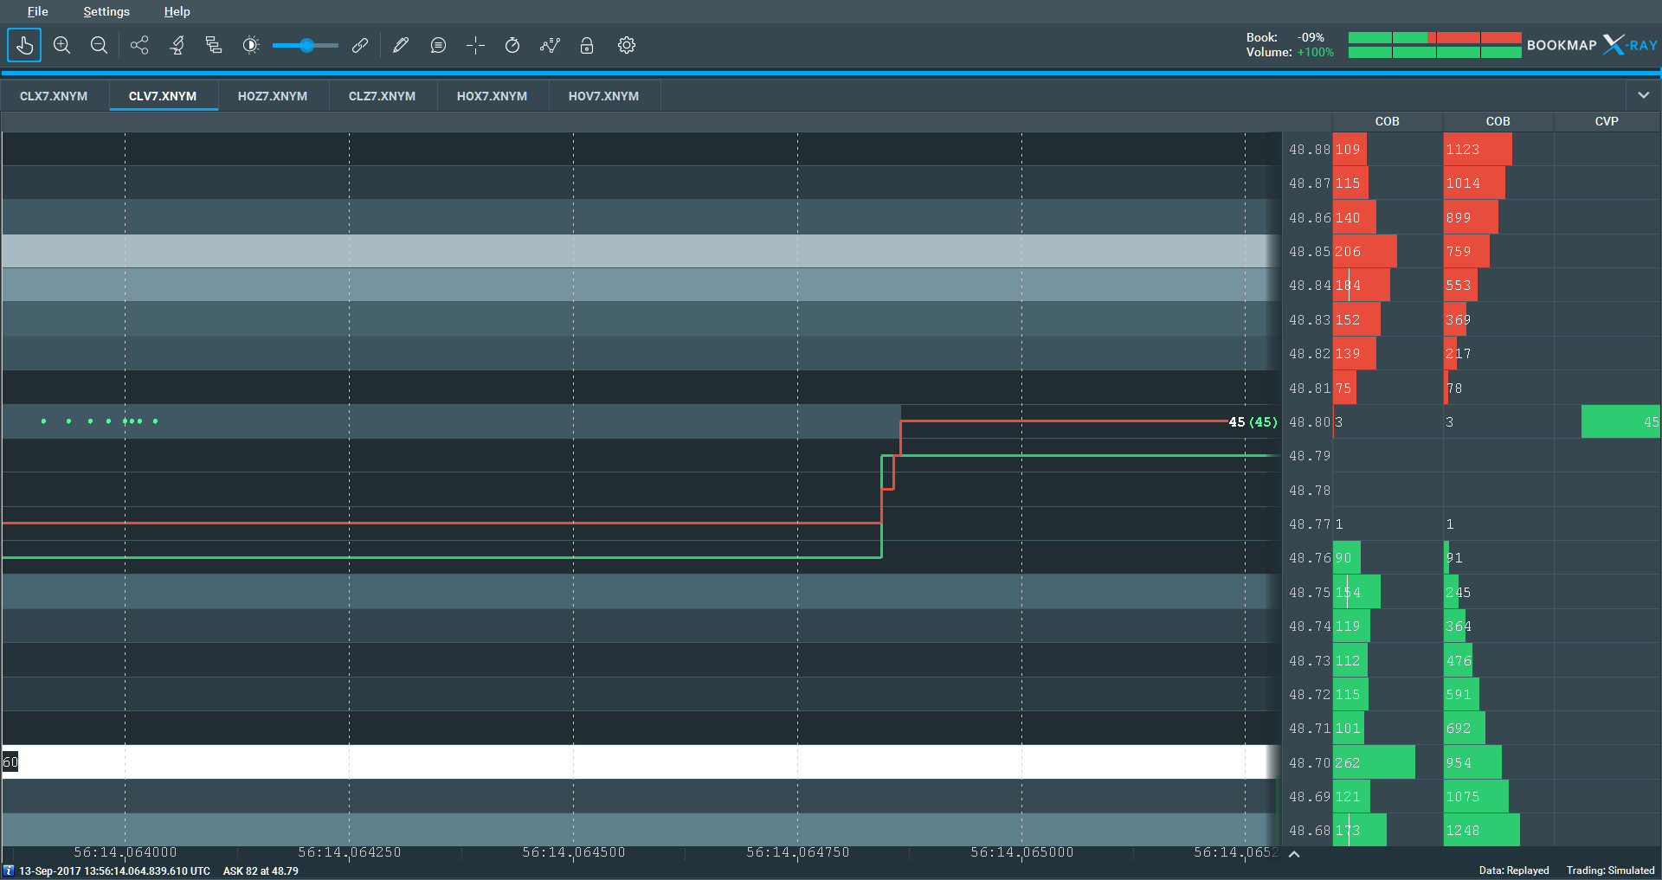Viewport: 1662px width, 880px height.
Task: Click the pencil drawing tool icon
Action: (x=400, y=45)
